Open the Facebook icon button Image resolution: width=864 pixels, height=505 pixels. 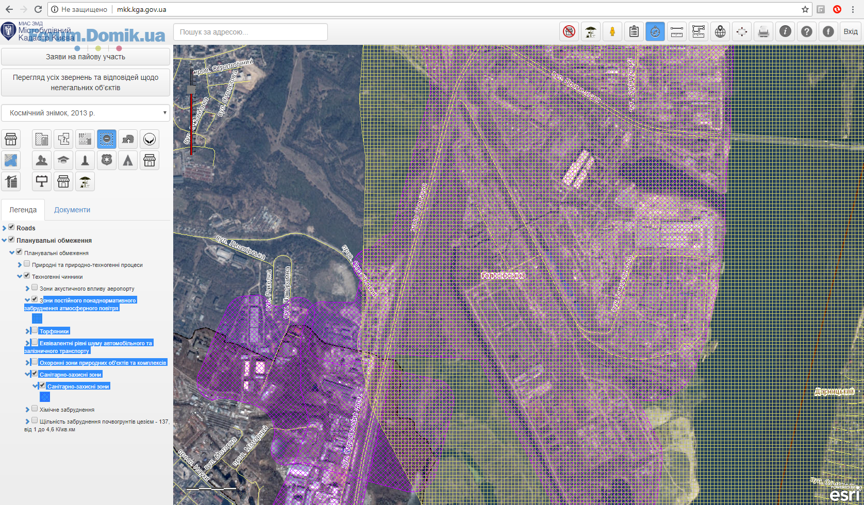point(828,31)
